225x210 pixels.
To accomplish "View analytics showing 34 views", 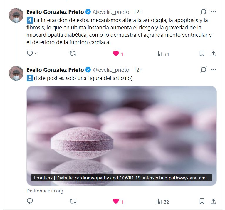I will coord(163,54).
